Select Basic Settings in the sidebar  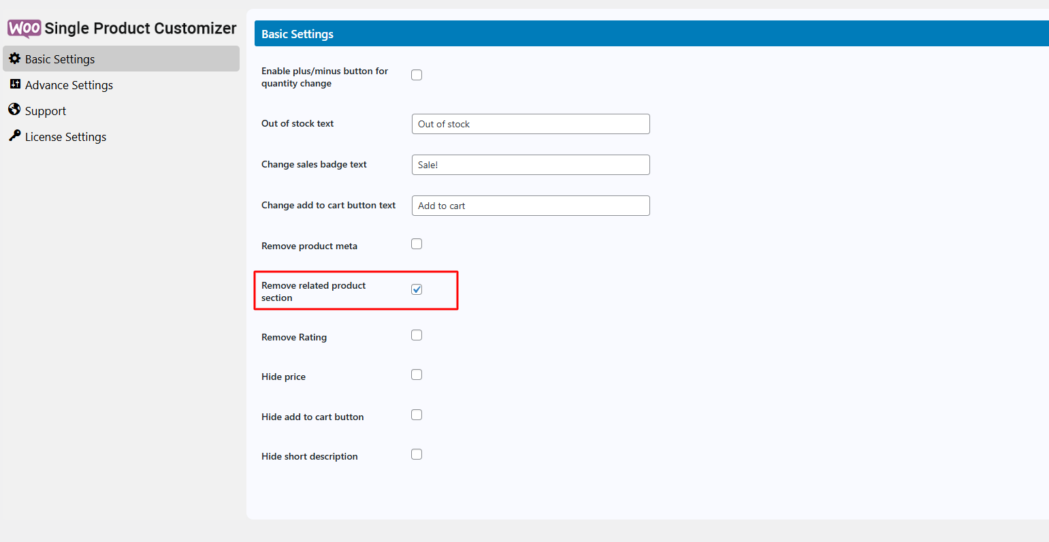click(60, 59)
